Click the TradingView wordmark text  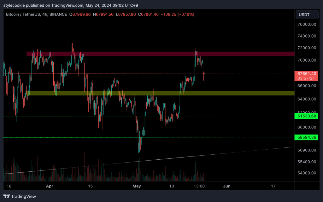[x=23, y=196]
